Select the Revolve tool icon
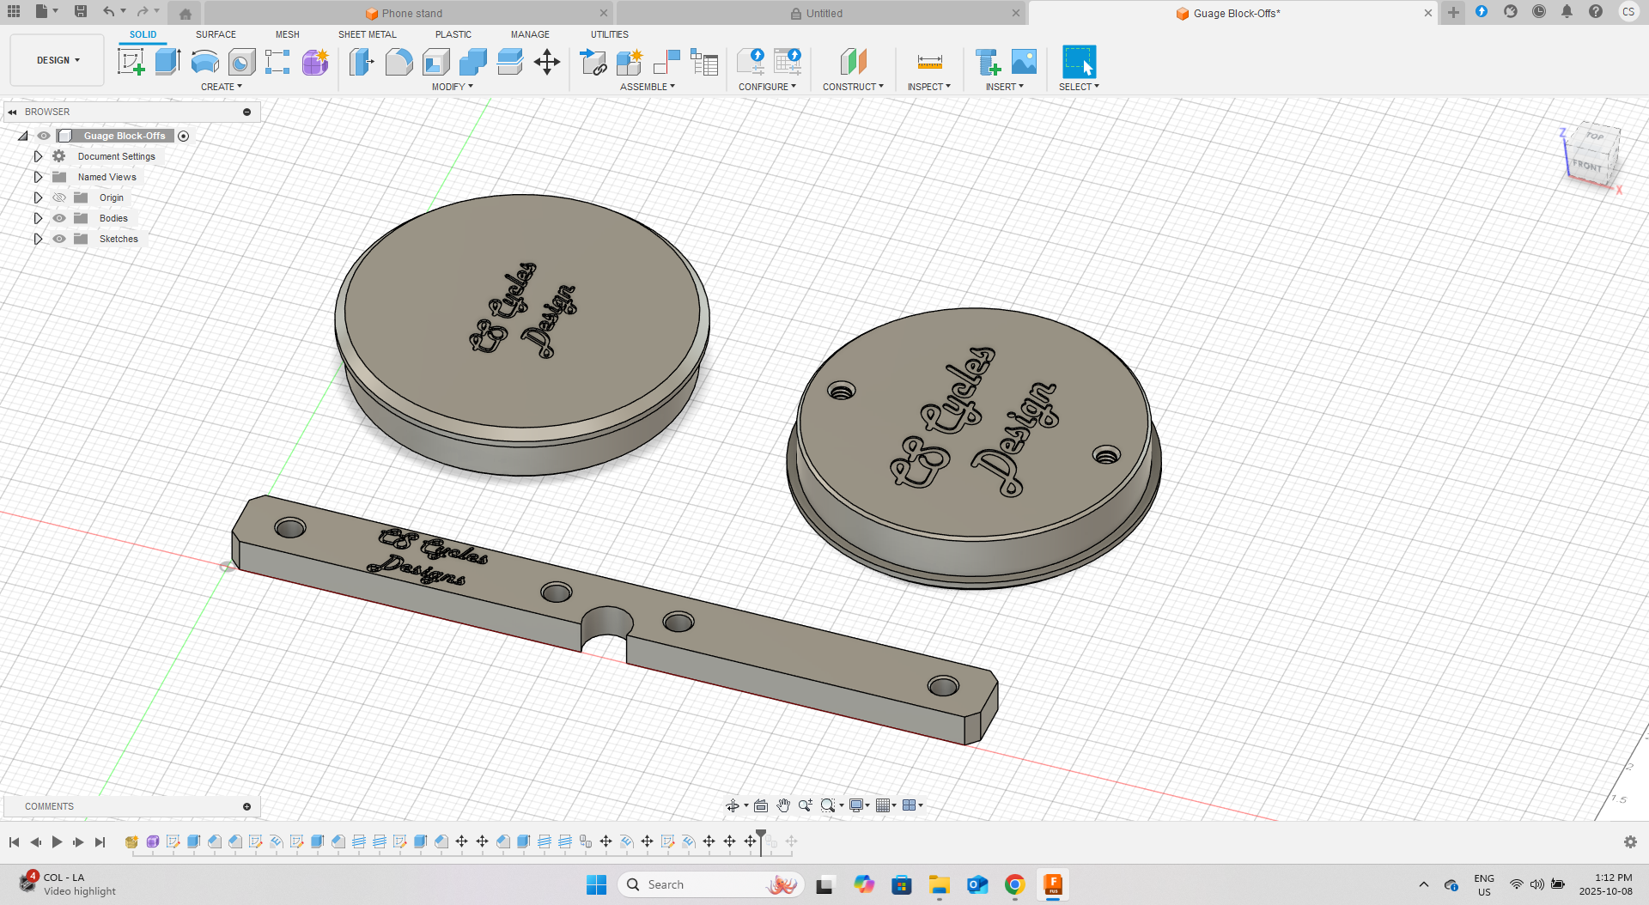 click(x=204, y=62)
